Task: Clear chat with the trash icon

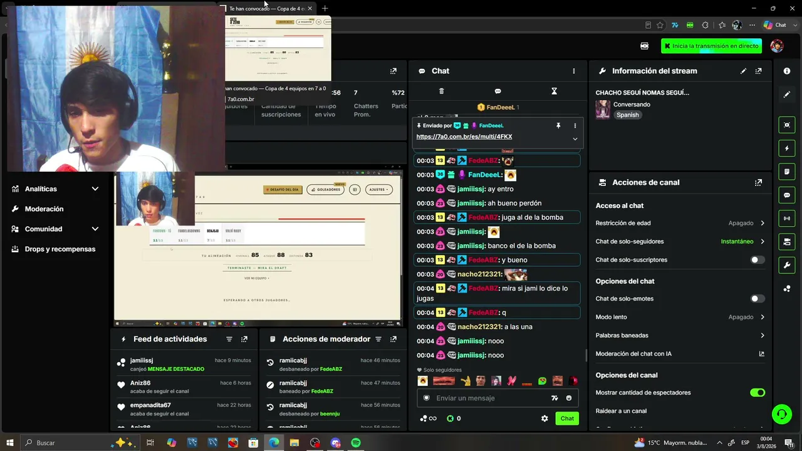Action: pyautogui.click(x=441, y=91)
